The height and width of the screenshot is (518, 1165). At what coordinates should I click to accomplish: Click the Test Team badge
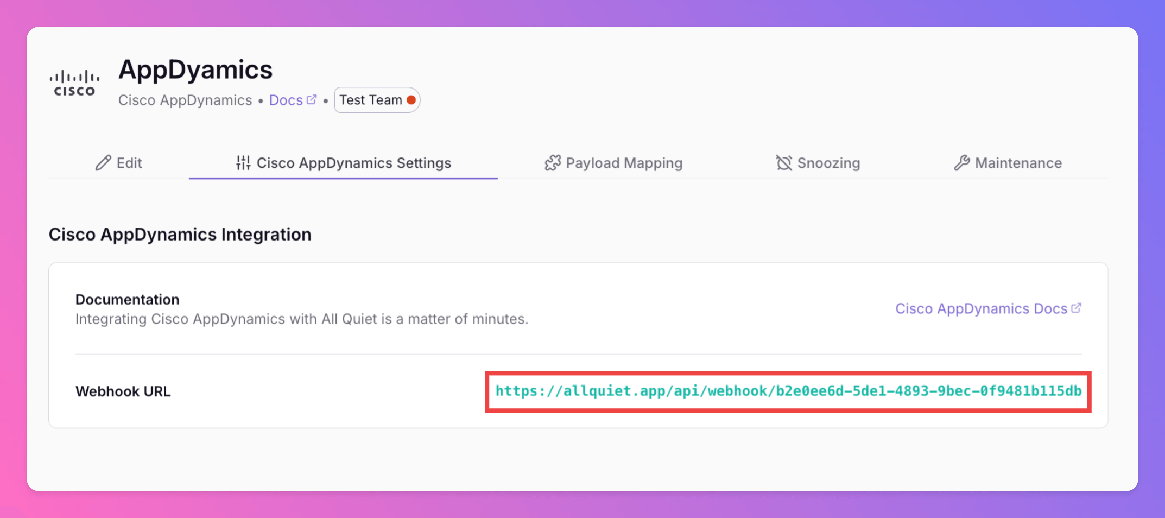[377, 100]
